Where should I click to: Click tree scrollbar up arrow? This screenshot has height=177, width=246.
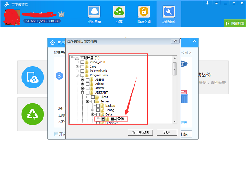pos(174,58)
